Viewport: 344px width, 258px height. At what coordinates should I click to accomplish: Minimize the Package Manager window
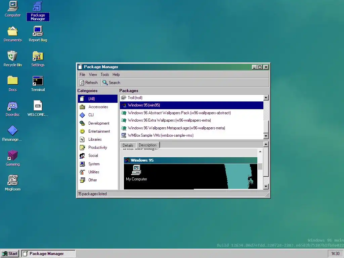[254, 67]
